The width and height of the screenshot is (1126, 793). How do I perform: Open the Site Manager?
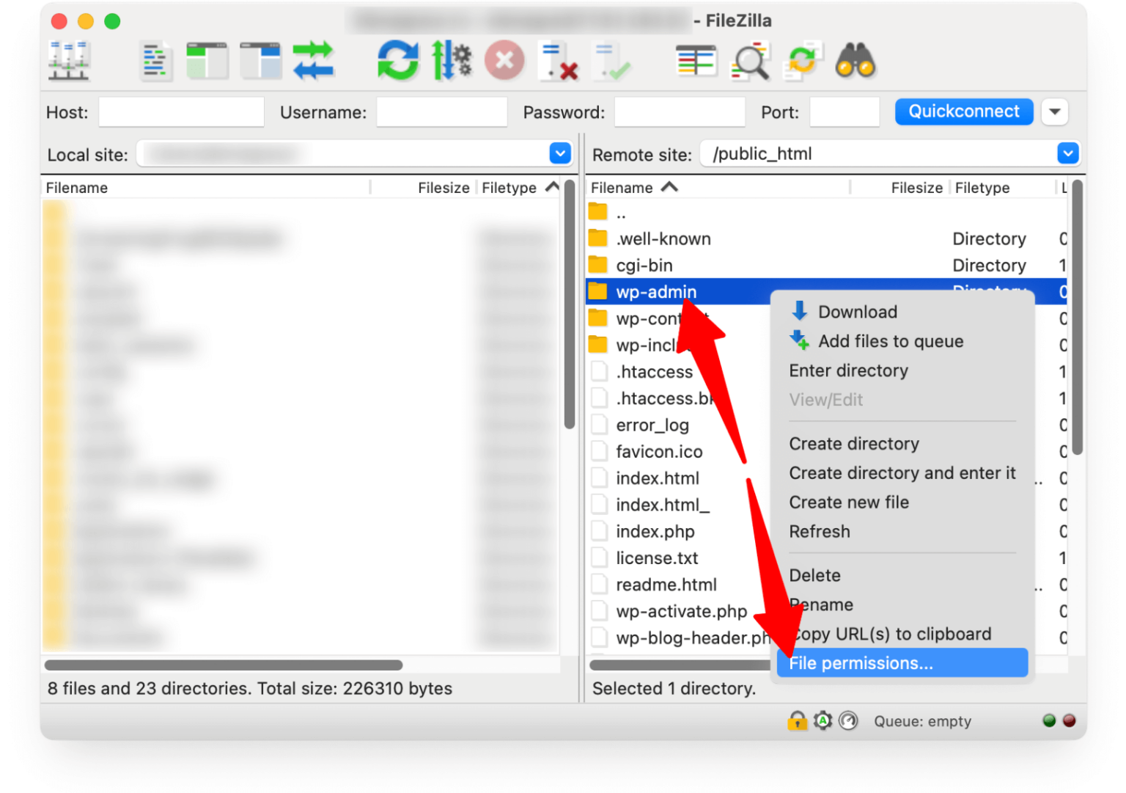click(x=70, y=61)
